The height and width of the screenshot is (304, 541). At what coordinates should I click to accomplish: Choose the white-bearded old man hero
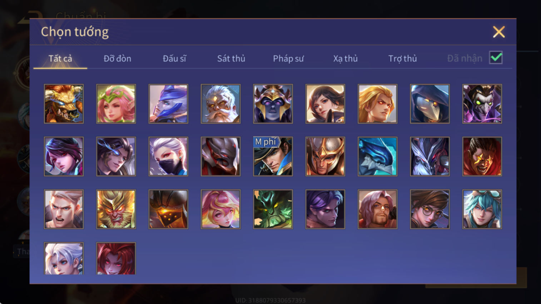point(220,104)
